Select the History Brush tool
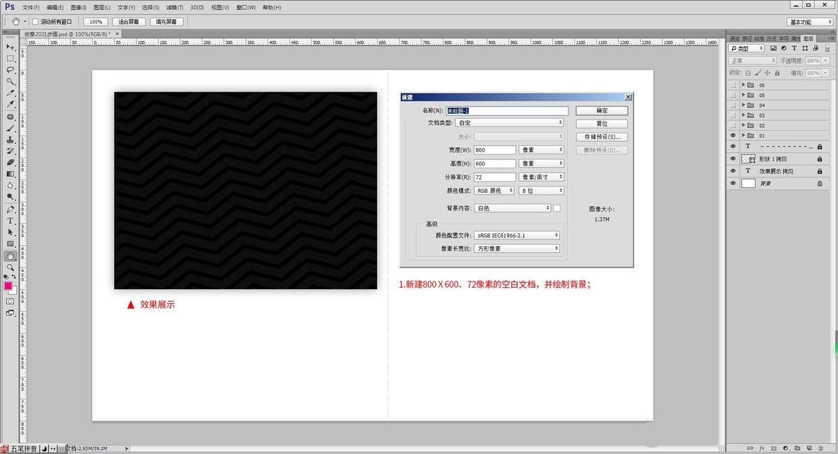Image resolution: width=838 pixels, height=454 pixels. 10,151
